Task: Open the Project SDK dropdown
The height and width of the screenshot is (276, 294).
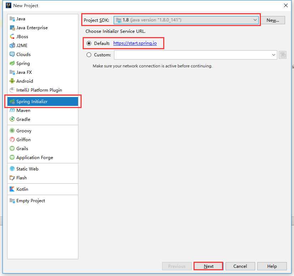Action: click(186, 20)
